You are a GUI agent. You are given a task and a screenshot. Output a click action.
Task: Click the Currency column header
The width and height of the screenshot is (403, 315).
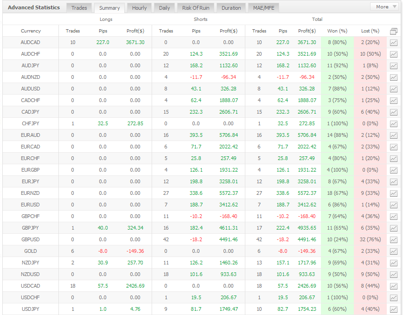coord(31,31)
